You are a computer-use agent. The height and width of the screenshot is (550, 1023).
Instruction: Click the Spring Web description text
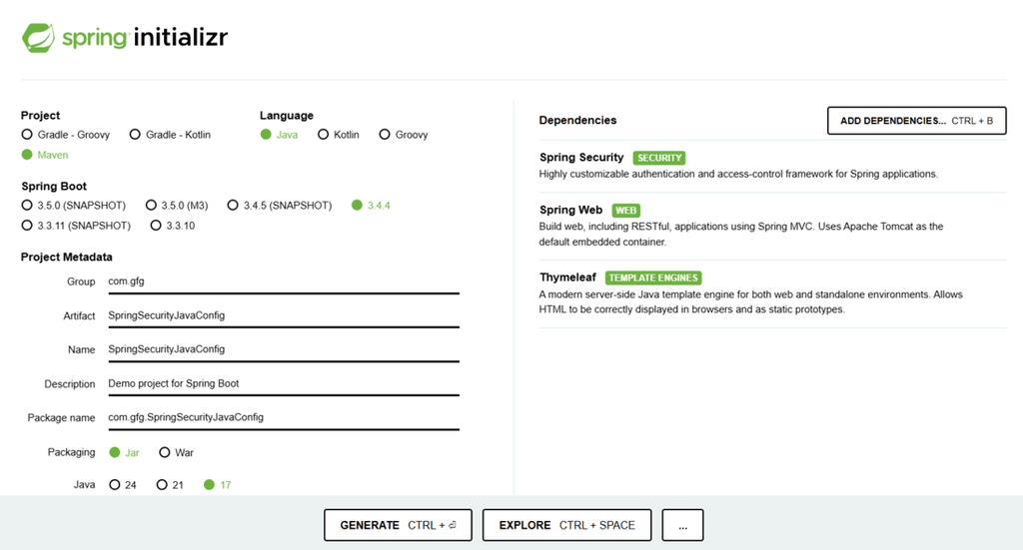click(740, 234)
